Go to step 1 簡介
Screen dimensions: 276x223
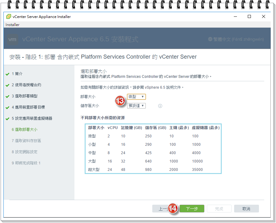[x=17, y=74]
